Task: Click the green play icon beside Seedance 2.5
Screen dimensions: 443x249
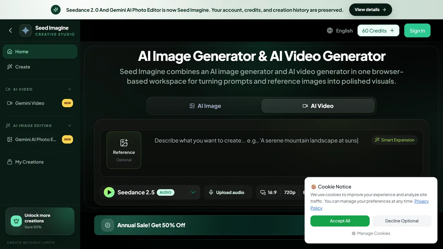Action: click(x=109, y=192)
